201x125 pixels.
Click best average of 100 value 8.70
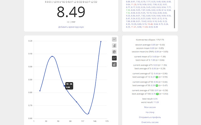[154, 94]
